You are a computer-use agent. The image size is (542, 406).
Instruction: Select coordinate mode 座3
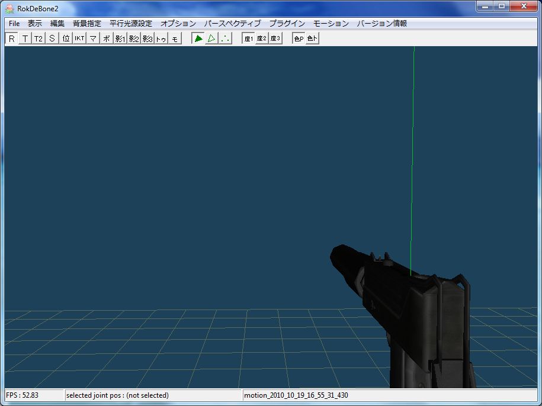(x=276, y=38)
